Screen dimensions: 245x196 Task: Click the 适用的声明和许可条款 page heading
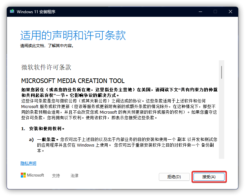coord(73,35)
